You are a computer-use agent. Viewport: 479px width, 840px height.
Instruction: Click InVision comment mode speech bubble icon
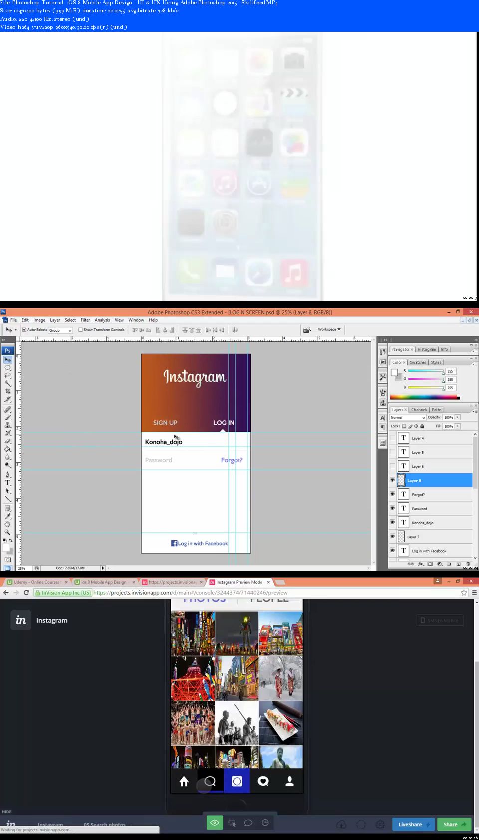pos(248,823)
